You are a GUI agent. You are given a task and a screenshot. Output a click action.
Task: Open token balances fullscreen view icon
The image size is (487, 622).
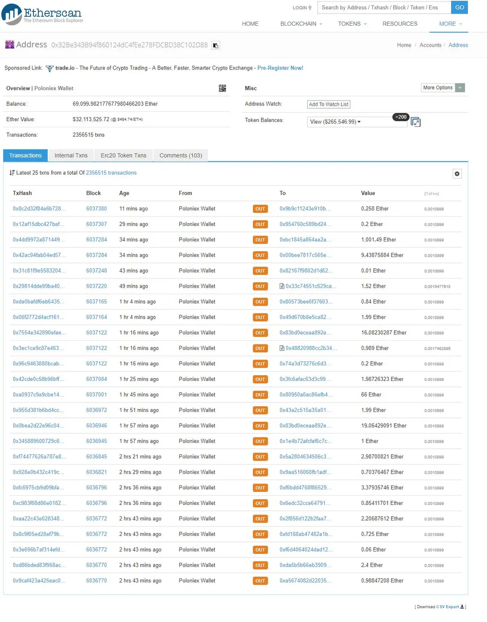click(416, 122)
